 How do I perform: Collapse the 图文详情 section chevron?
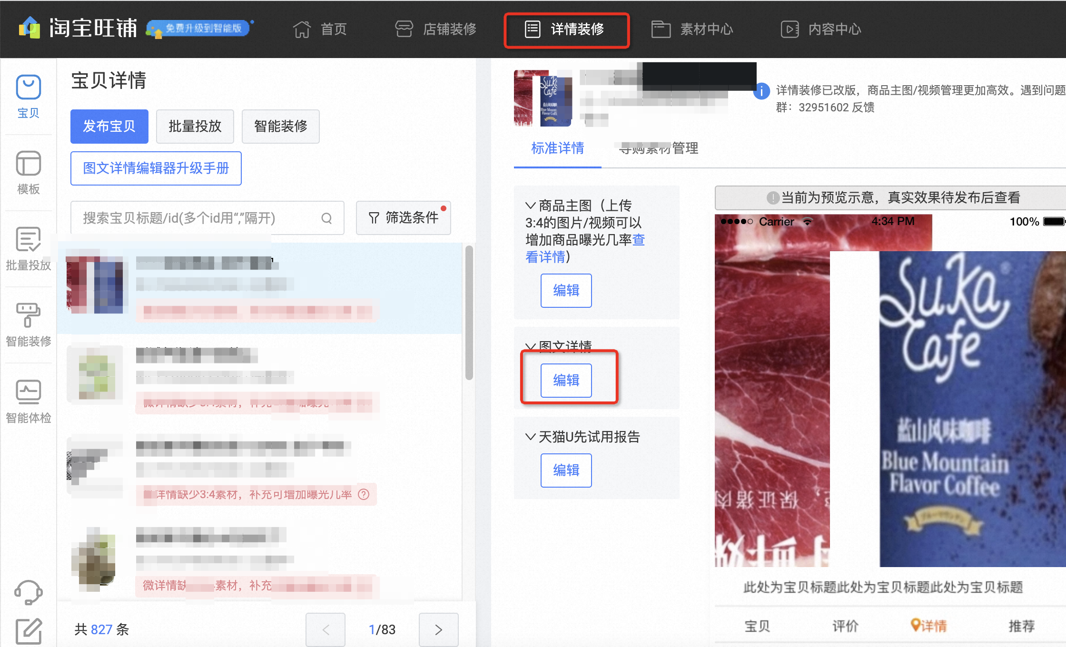pos(530,346)
